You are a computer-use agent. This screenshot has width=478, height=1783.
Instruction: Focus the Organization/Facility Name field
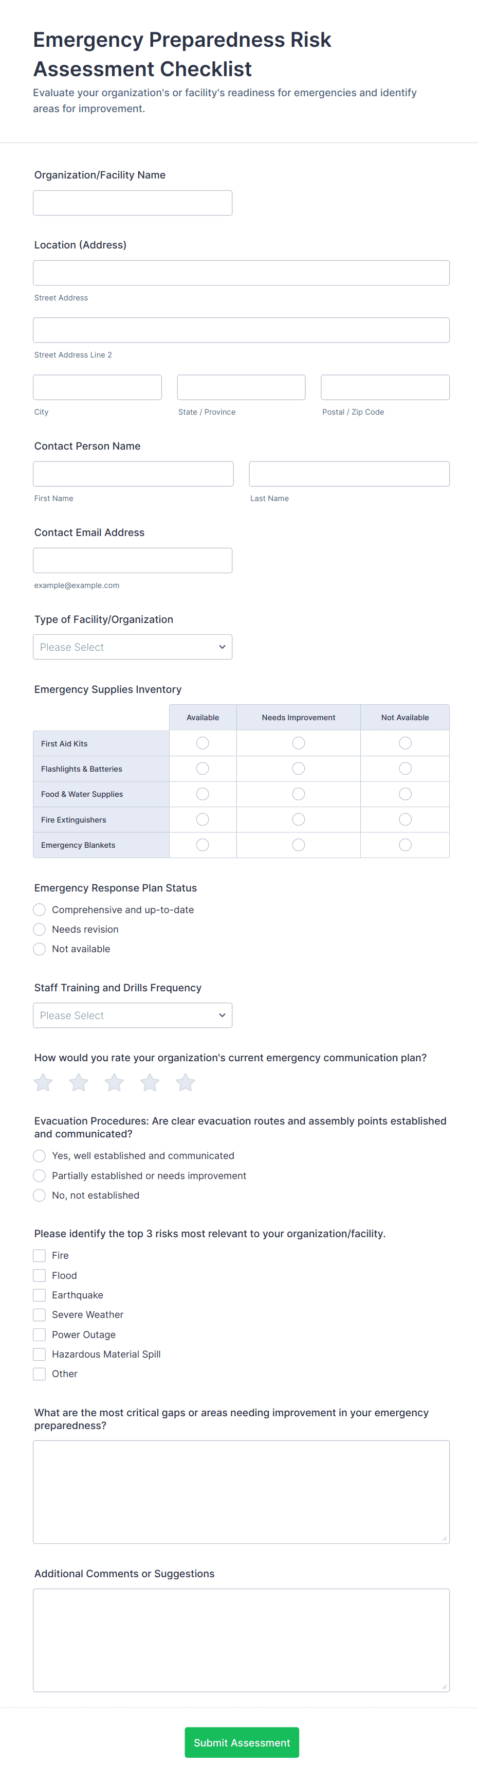(132, 203)
